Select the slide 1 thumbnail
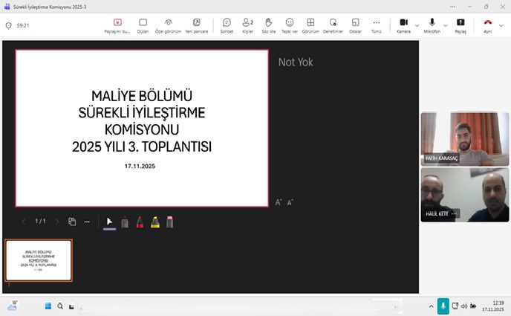The height and width of the screenshot is (316, 511). (x=39, y=260)
